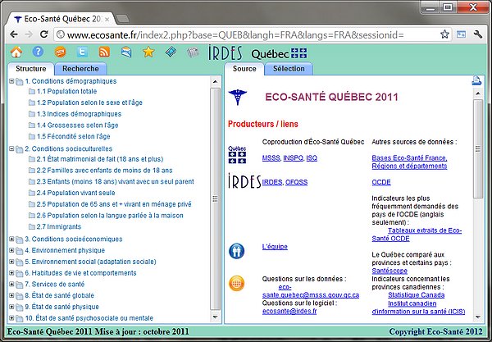Expand 10. État de santé psychosociale node

[x=11, y=318]
